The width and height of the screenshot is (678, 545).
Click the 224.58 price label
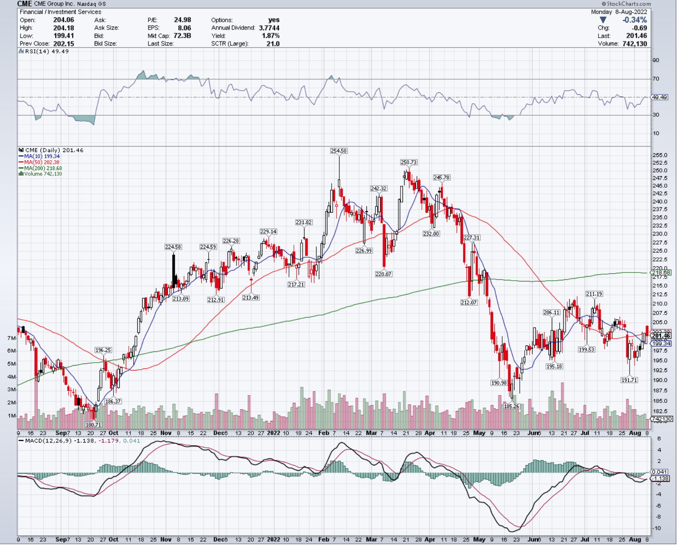[173, 247]
